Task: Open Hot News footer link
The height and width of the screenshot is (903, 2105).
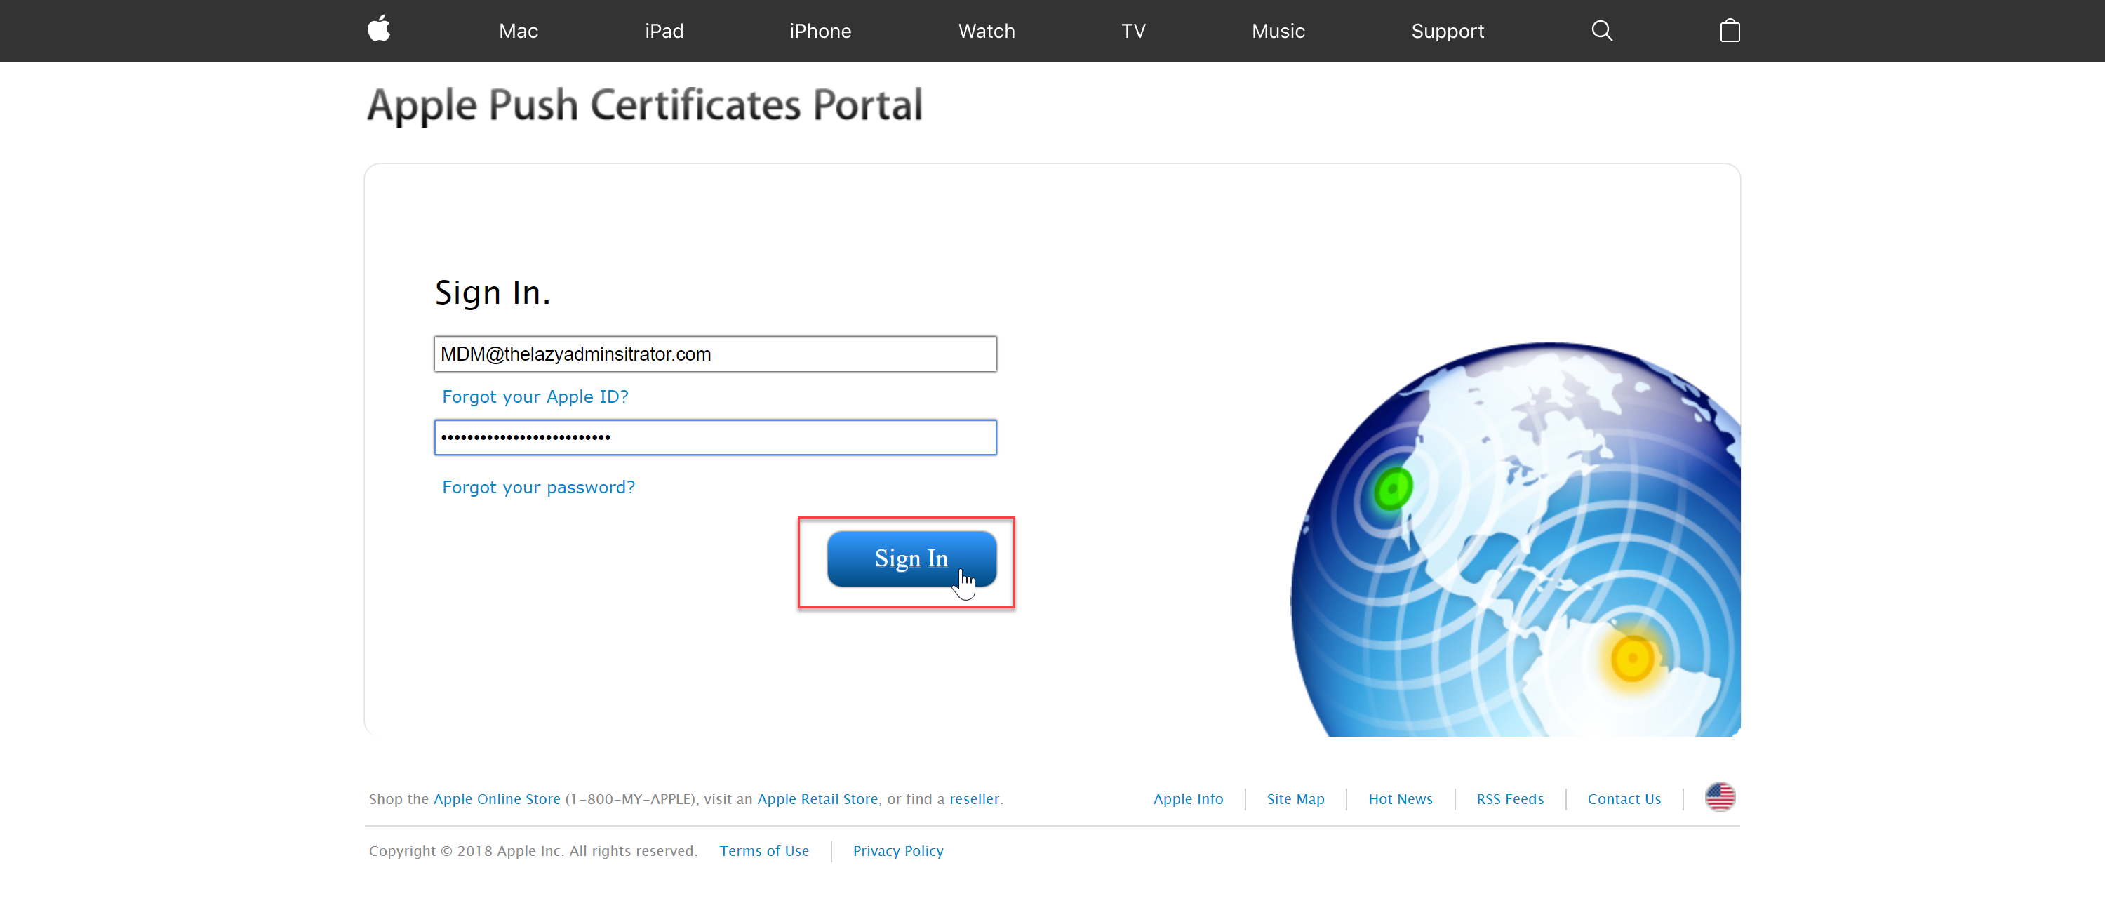Action: click(1400, 799)
